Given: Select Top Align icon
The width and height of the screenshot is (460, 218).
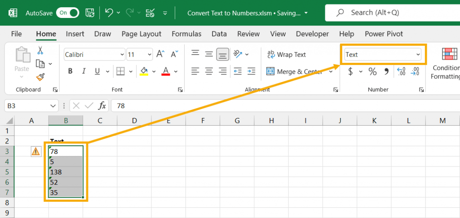Looking at the screenshot, I should point(195,53).
